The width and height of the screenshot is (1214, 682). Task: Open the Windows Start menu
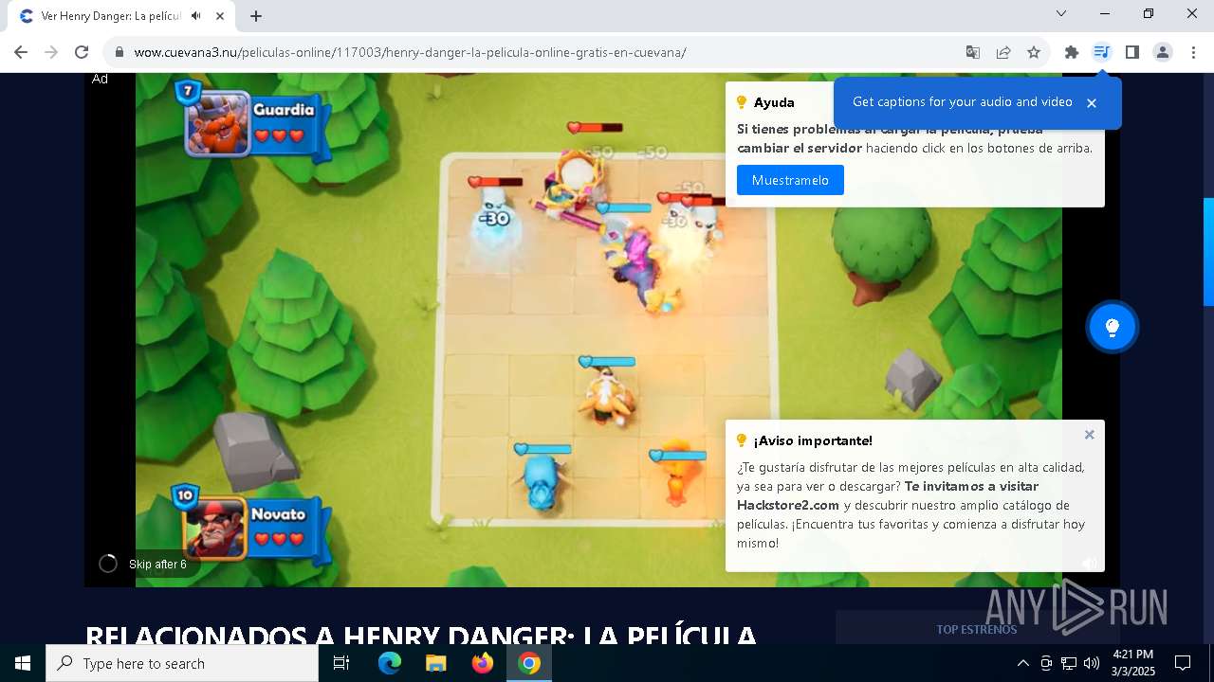point(23,663)
